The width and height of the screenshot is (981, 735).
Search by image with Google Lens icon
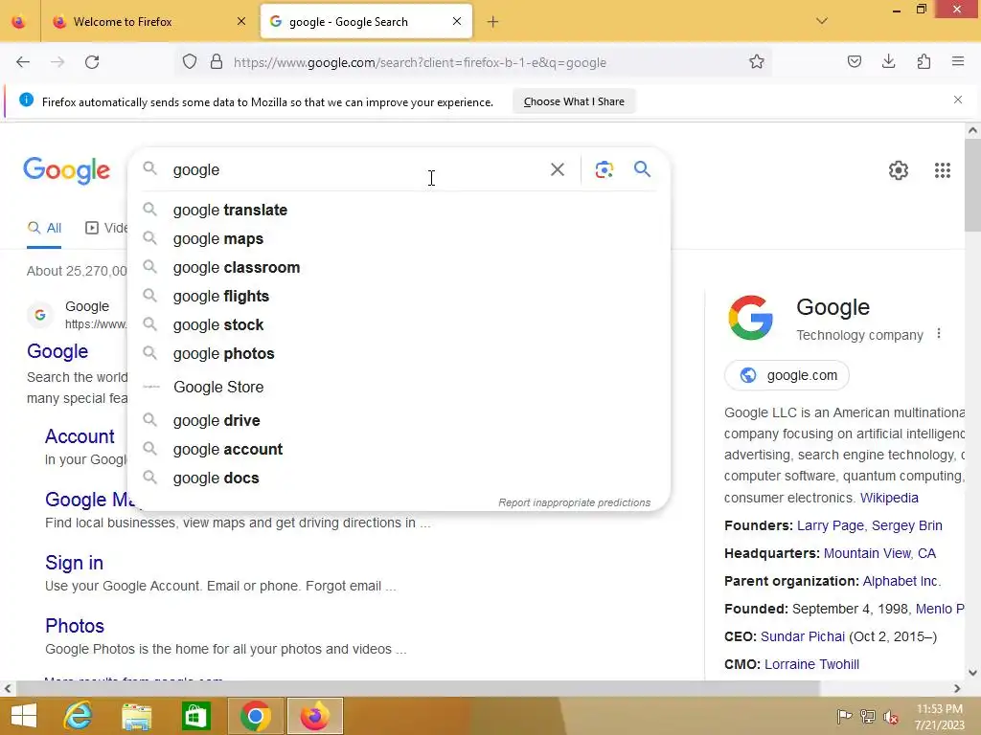[604, 169]
